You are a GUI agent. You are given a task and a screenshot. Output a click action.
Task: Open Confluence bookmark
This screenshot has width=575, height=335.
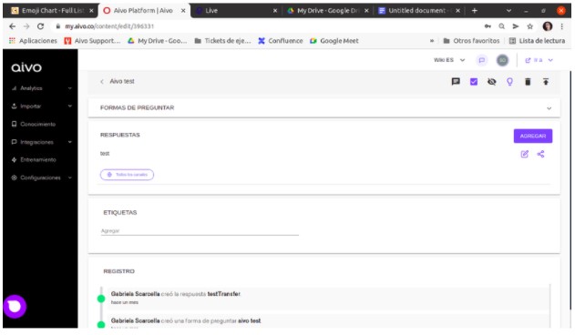281,41
